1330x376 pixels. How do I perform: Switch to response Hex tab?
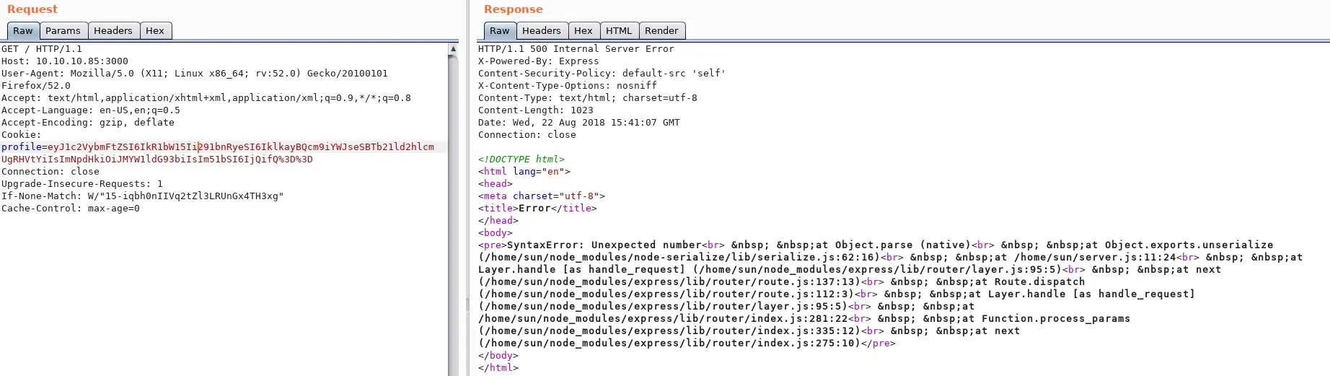coord(583,31)
